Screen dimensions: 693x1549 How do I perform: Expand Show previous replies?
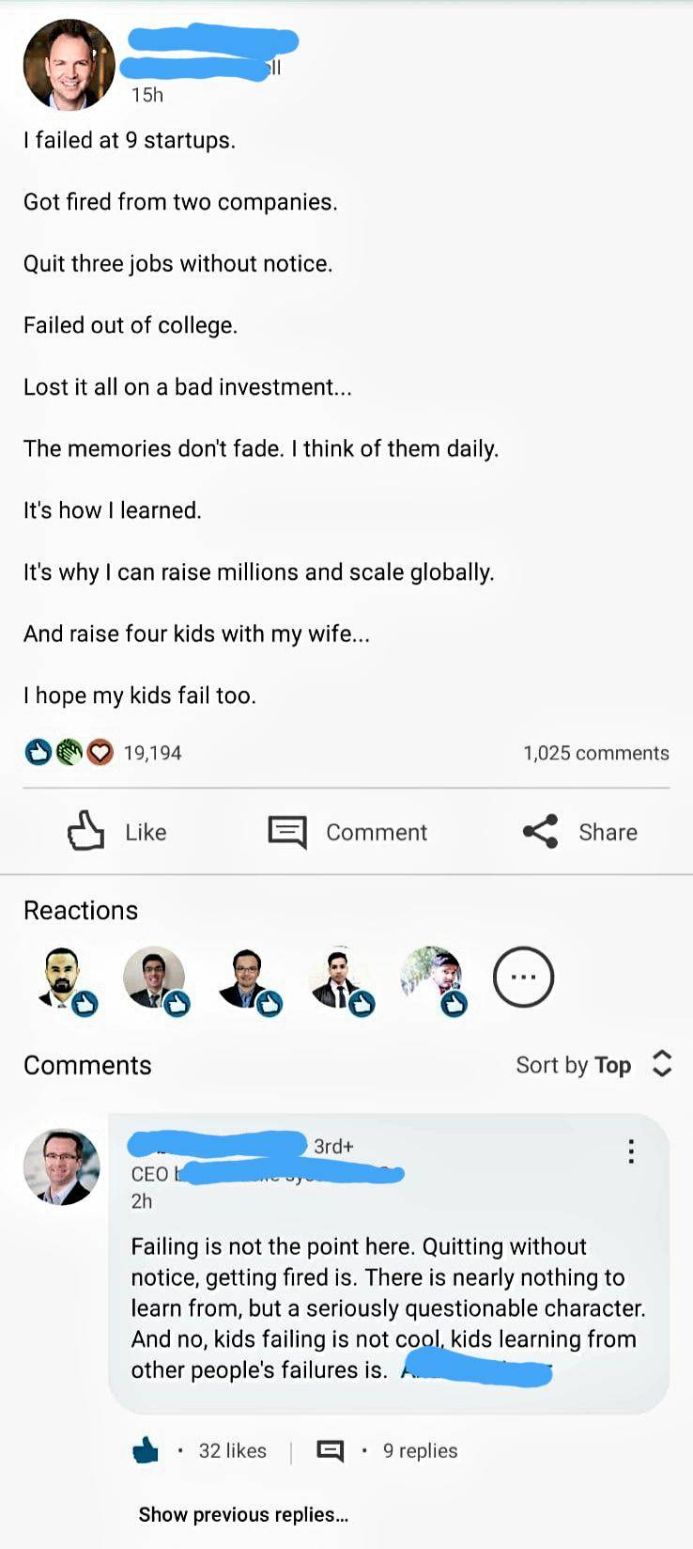(243, 1514)
